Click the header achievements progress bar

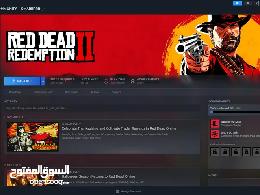coord(152,83)
